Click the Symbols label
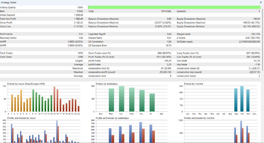The height and width of the screenshot is (143, 264). [x=181, y=11]
